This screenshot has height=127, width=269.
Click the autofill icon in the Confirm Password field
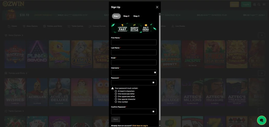click(x=153, y=112)
